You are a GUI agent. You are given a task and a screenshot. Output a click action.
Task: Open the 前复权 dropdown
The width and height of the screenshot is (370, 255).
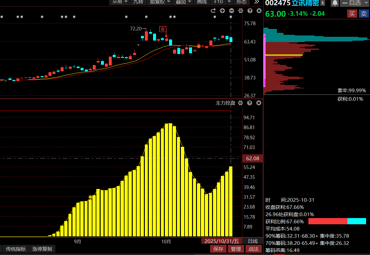click(x=160, y=2)
